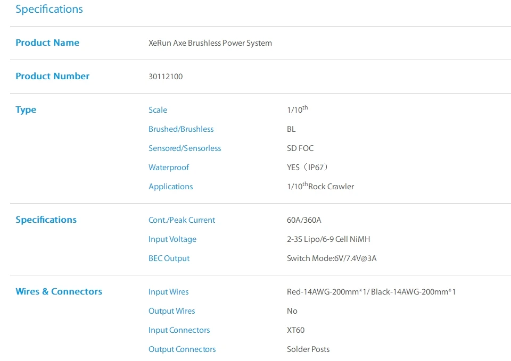Click the 'Switch Mode:6V/7.4V@3A' value

332,258
